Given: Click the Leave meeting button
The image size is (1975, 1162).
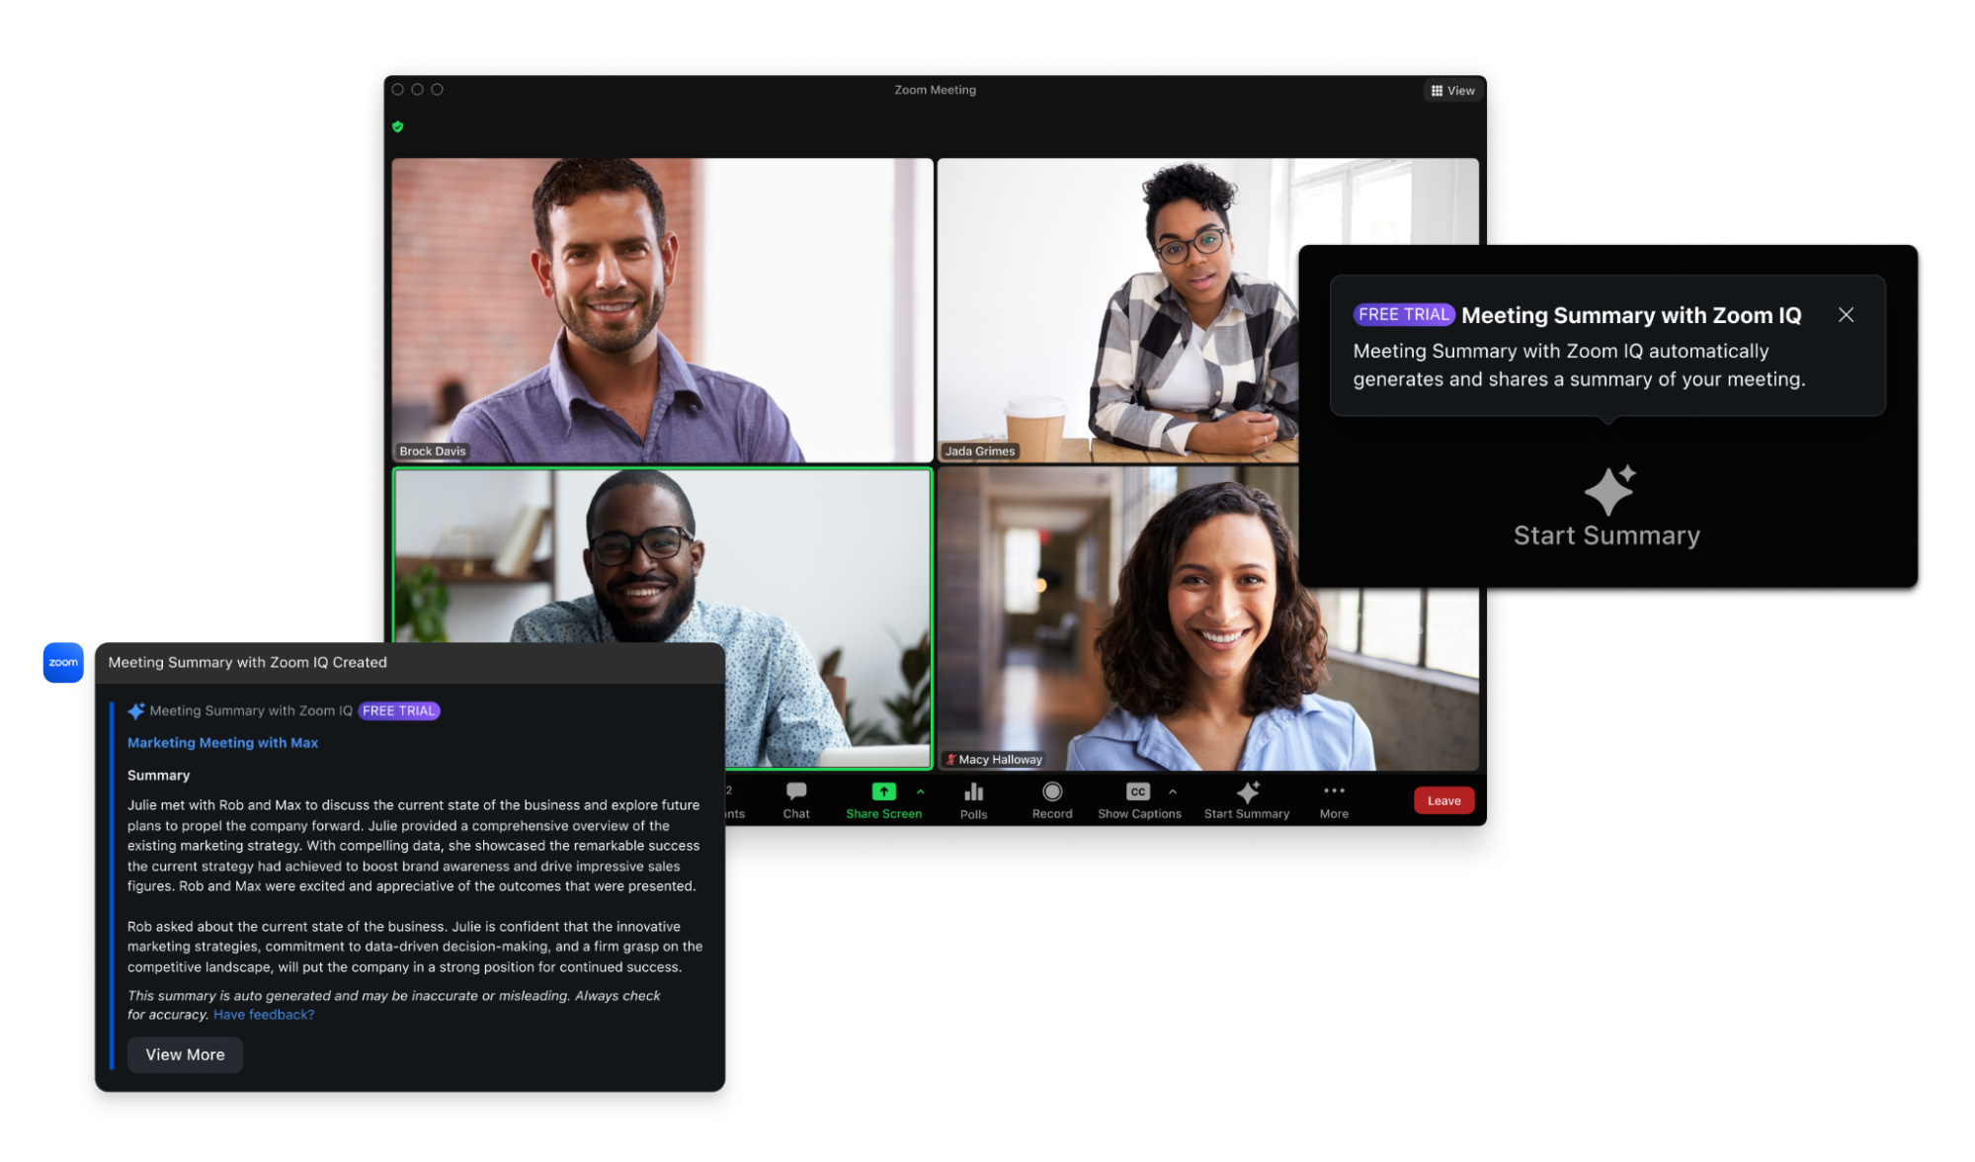Looking at the screenshot, I should (x=1445, y=799).
